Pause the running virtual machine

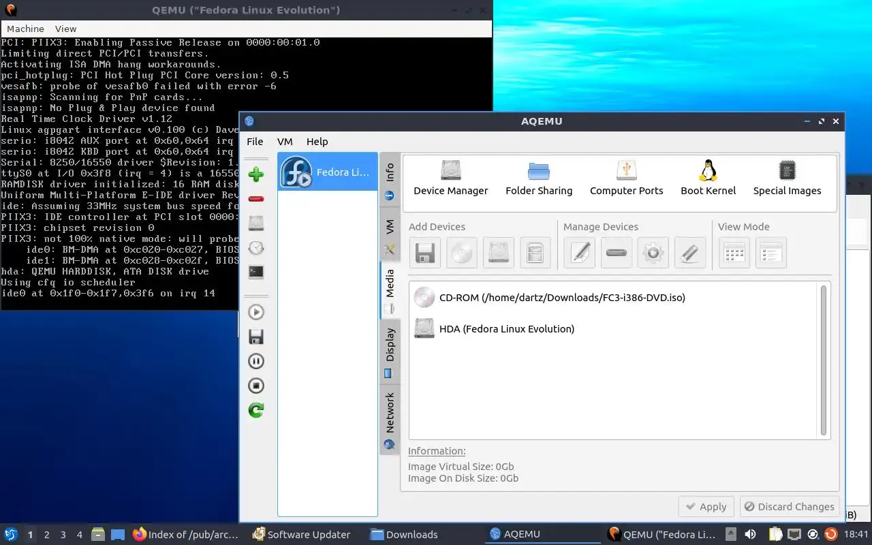tap(256, 361)
